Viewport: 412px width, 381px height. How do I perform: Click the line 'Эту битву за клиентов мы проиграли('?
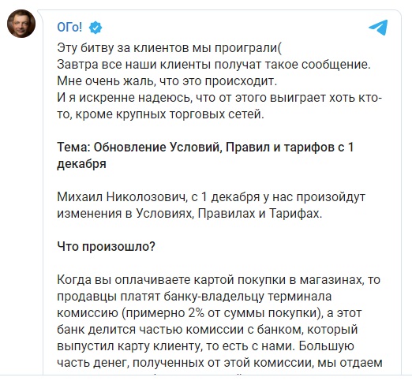pyautogui.click(x=169, y=48)
